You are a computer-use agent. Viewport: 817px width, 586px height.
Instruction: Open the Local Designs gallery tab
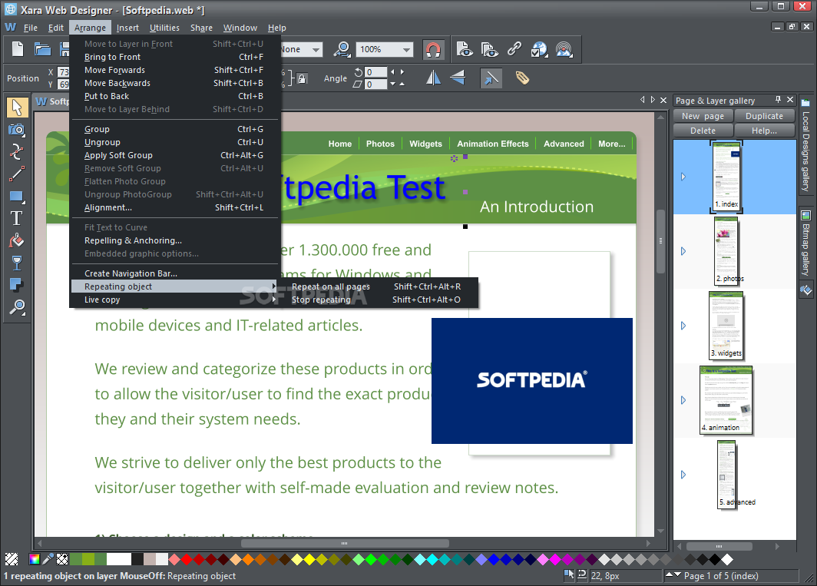(805, 145)
